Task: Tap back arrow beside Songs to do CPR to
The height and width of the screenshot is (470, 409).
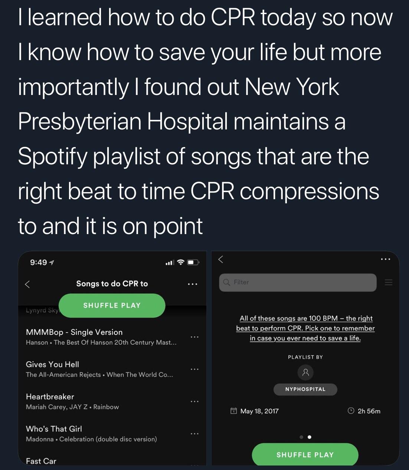Action: tap(27, 284)
